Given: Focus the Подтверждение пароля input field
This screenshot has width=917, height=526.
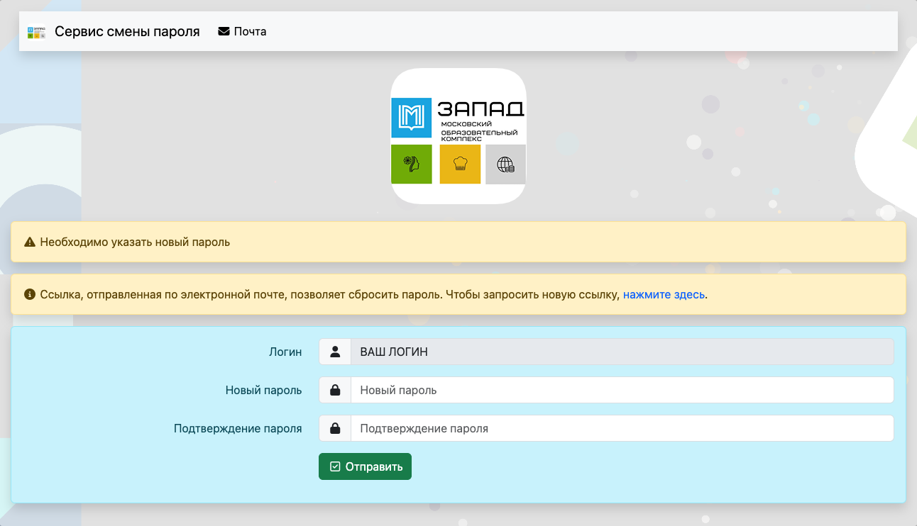Looking at the screenshot, I should pyautogui.click(x=622, y=428).
